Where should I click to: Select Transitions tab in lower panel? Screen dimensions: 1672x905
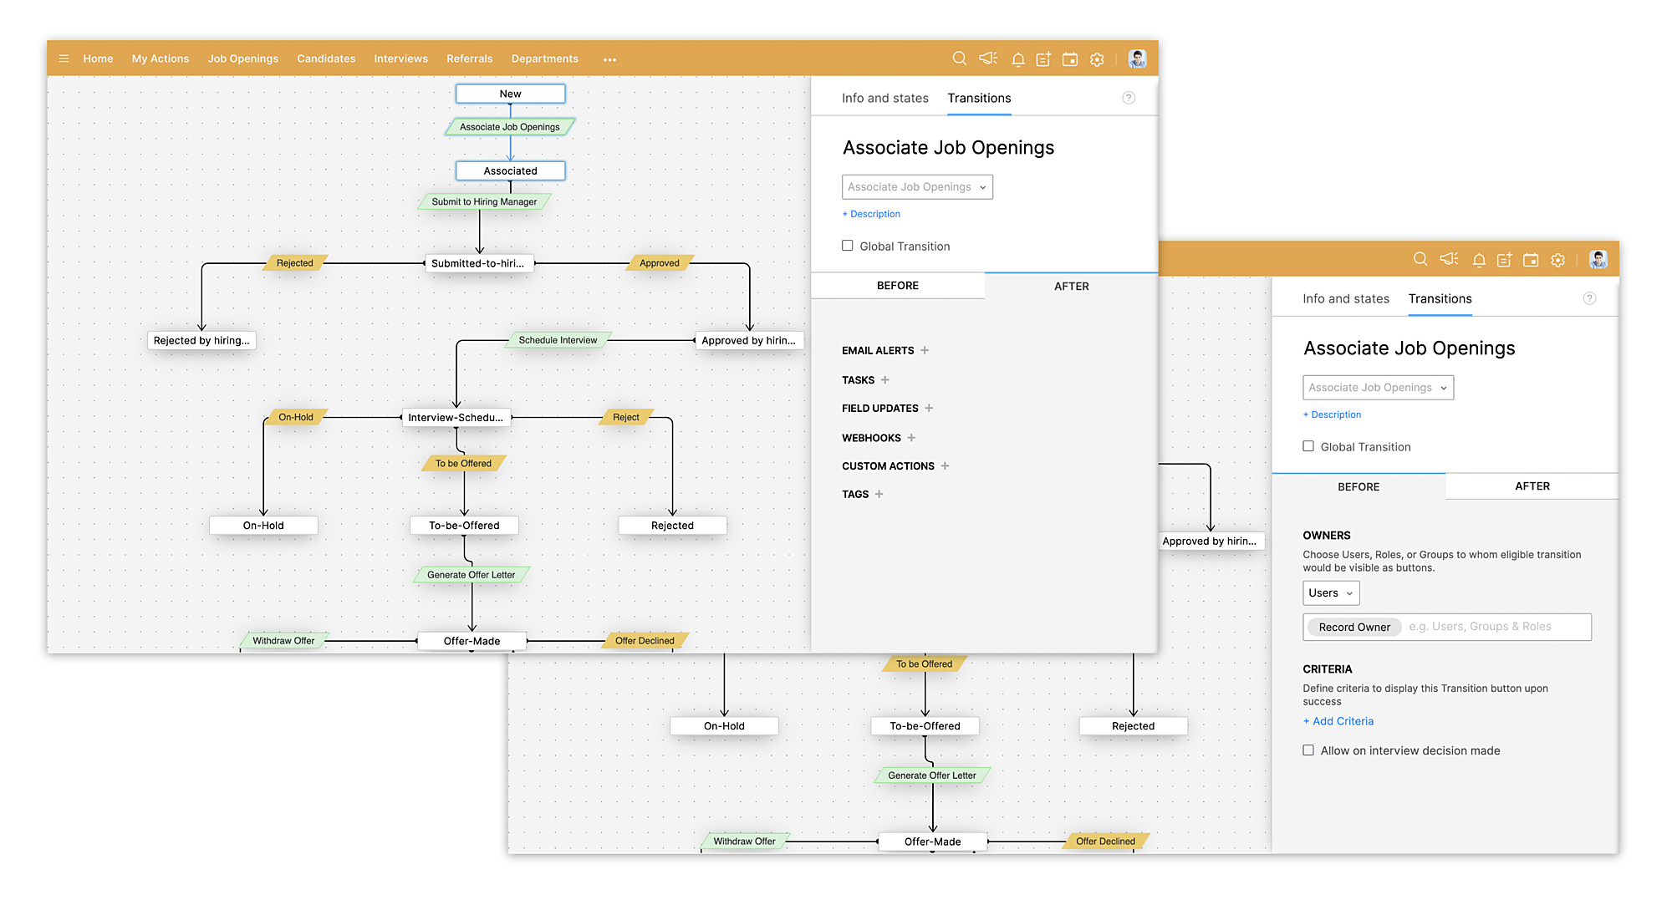coord(1440,298)
